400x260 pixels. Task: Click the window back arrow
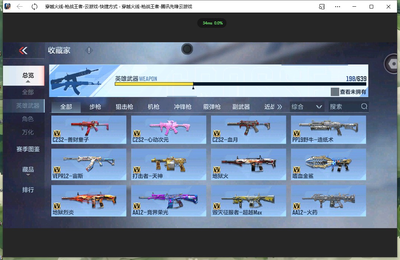click(x=20, y=7)
